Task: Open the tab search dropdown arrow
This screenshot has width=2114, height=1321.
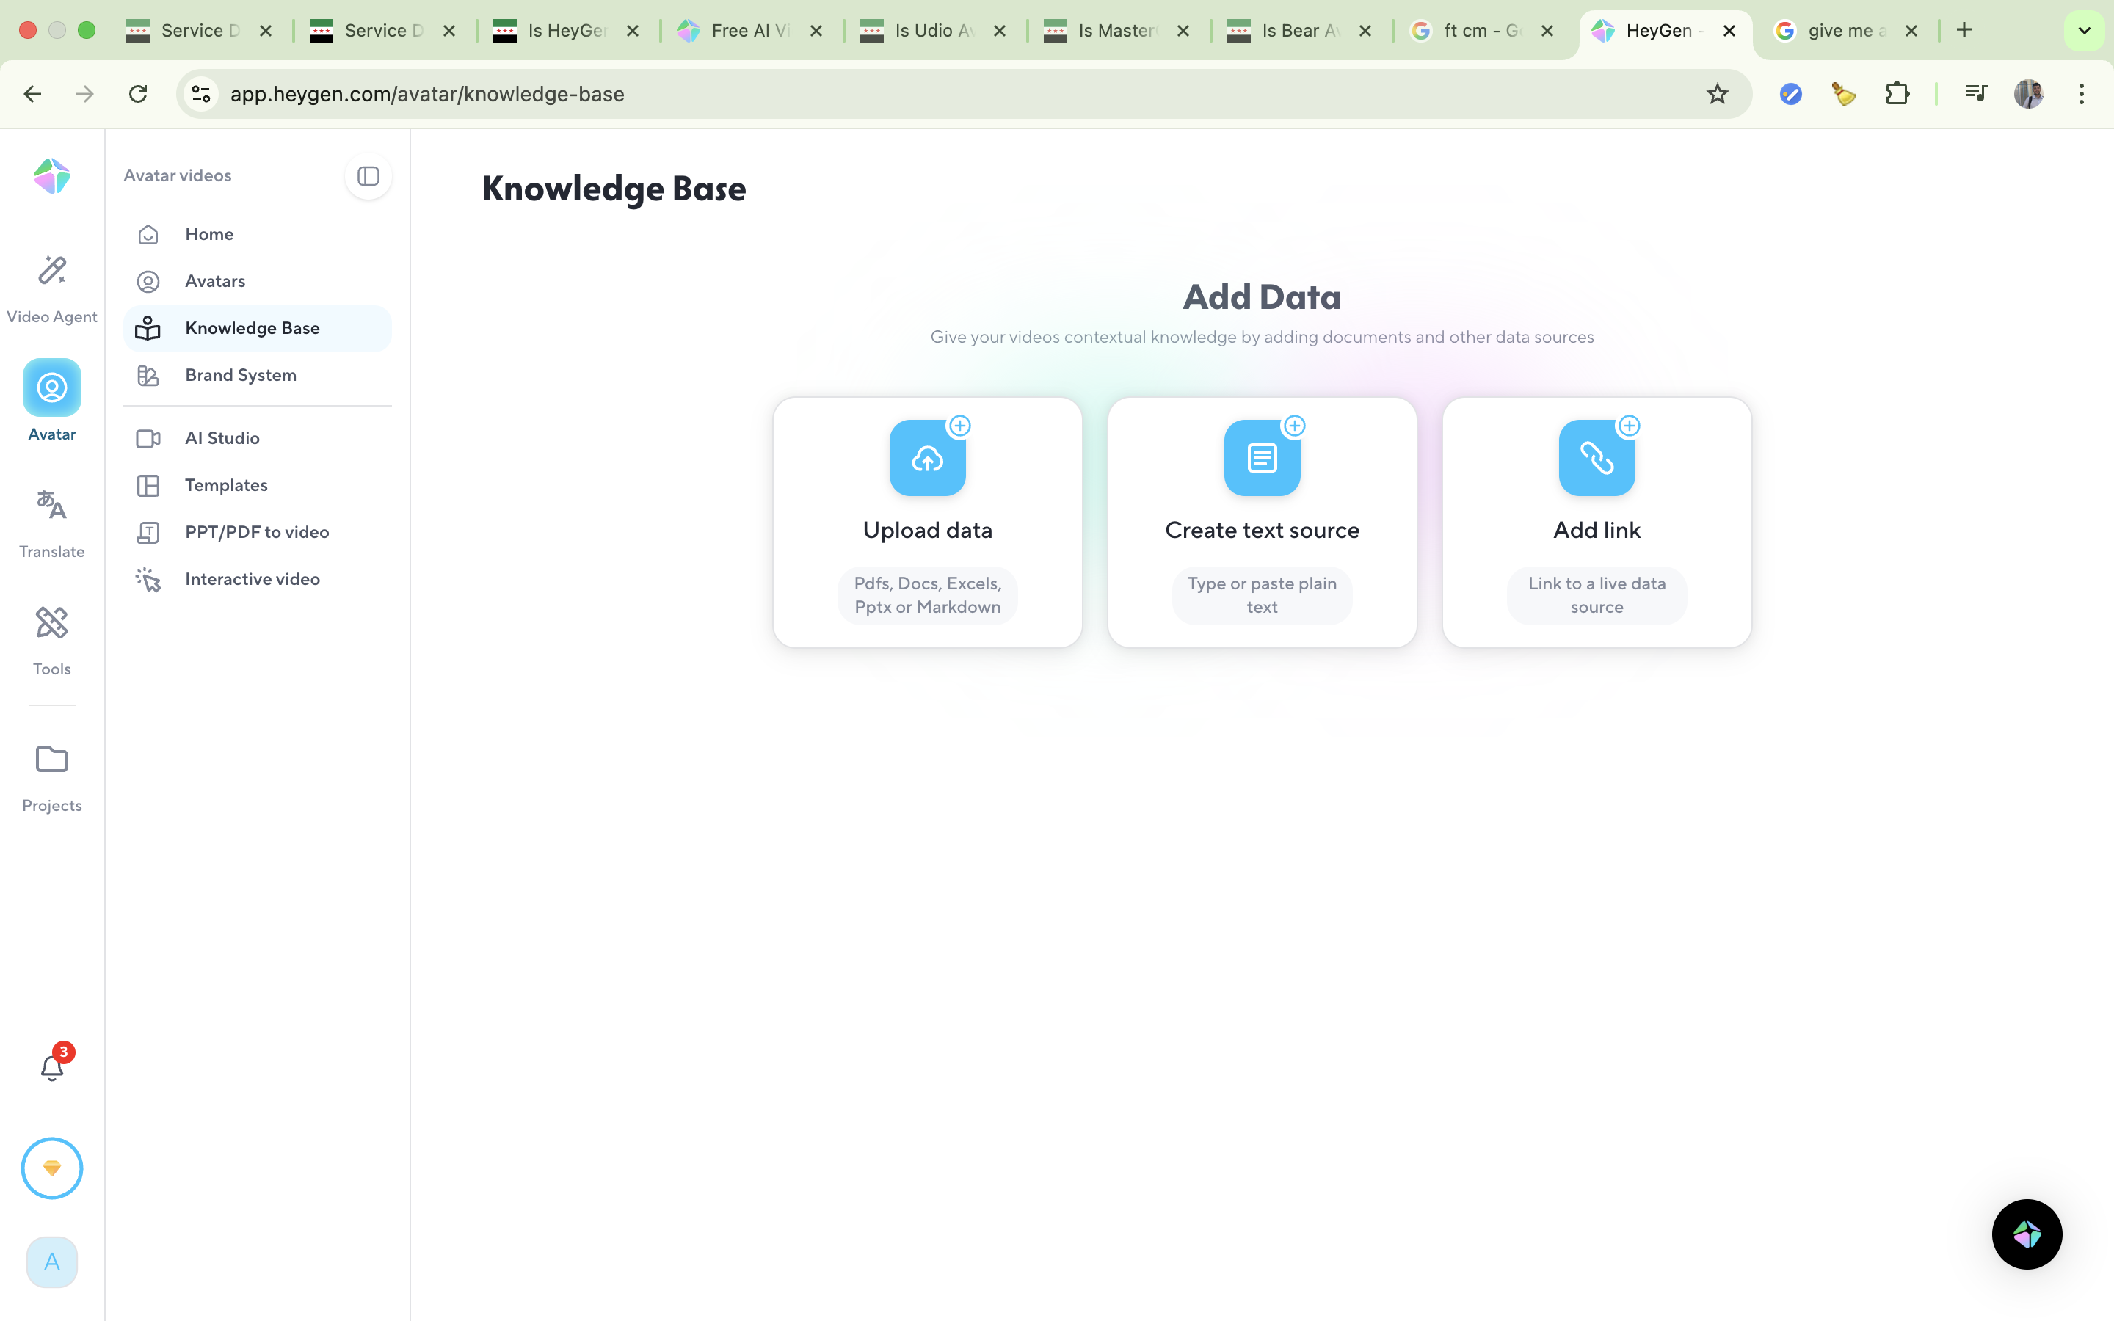Action: pos(2083,31)
